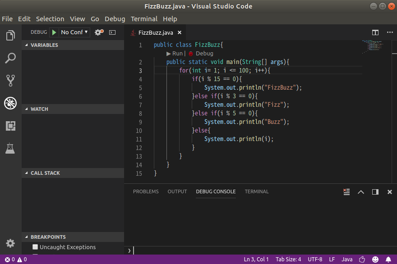Viewport: 397px width, 264px height.
Task: Maximize the bottom panel size
Action: click(x=361, y=192)
